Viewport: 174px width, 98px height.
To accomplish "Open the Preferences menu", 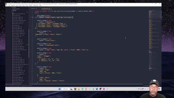I will [36, 5].
